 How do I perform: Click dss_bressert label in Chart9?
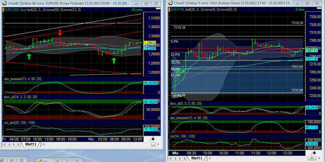coord(22,79)
